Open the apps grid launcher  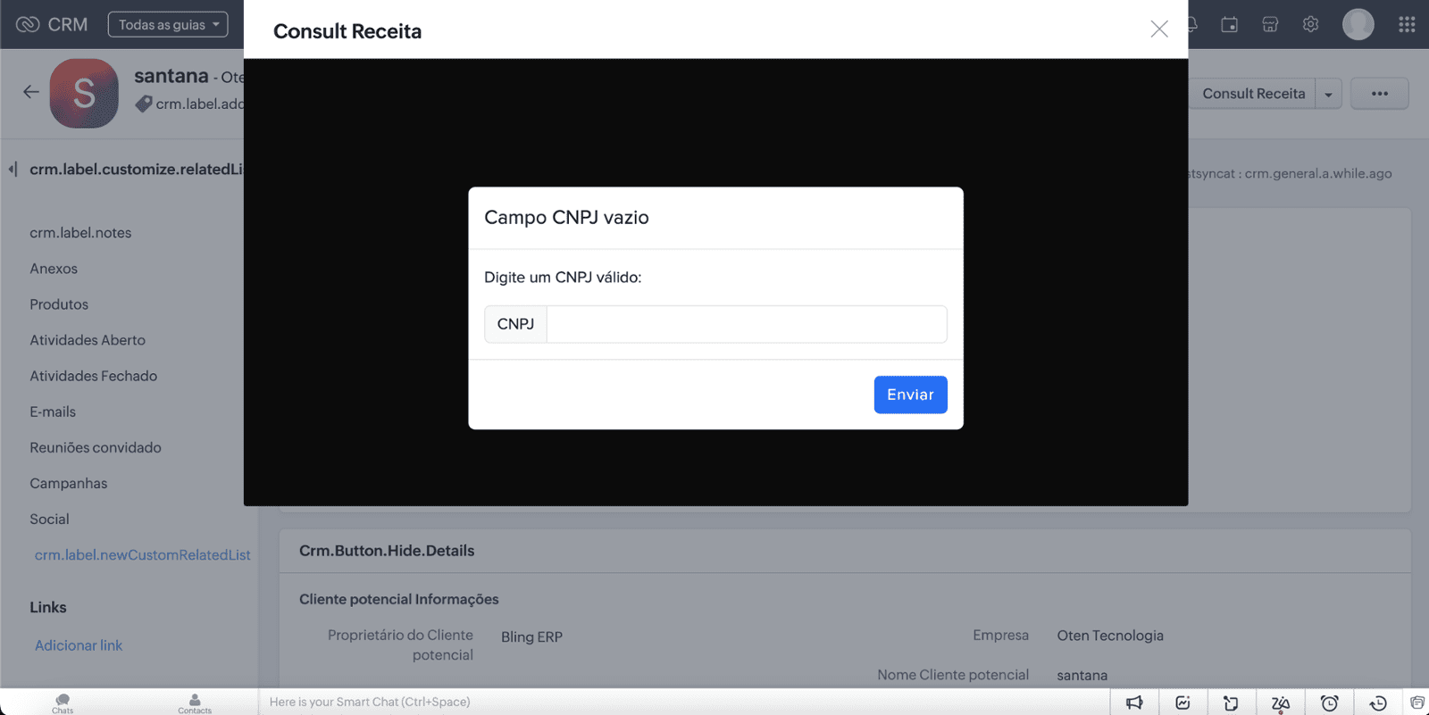[x=1407, y=25]
